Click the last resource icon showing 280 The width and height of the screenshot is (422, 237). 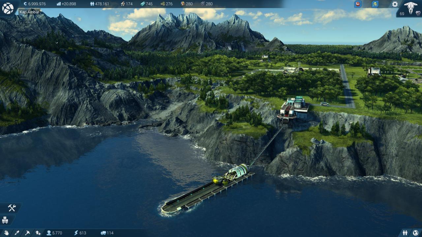(x=203, y=4)
